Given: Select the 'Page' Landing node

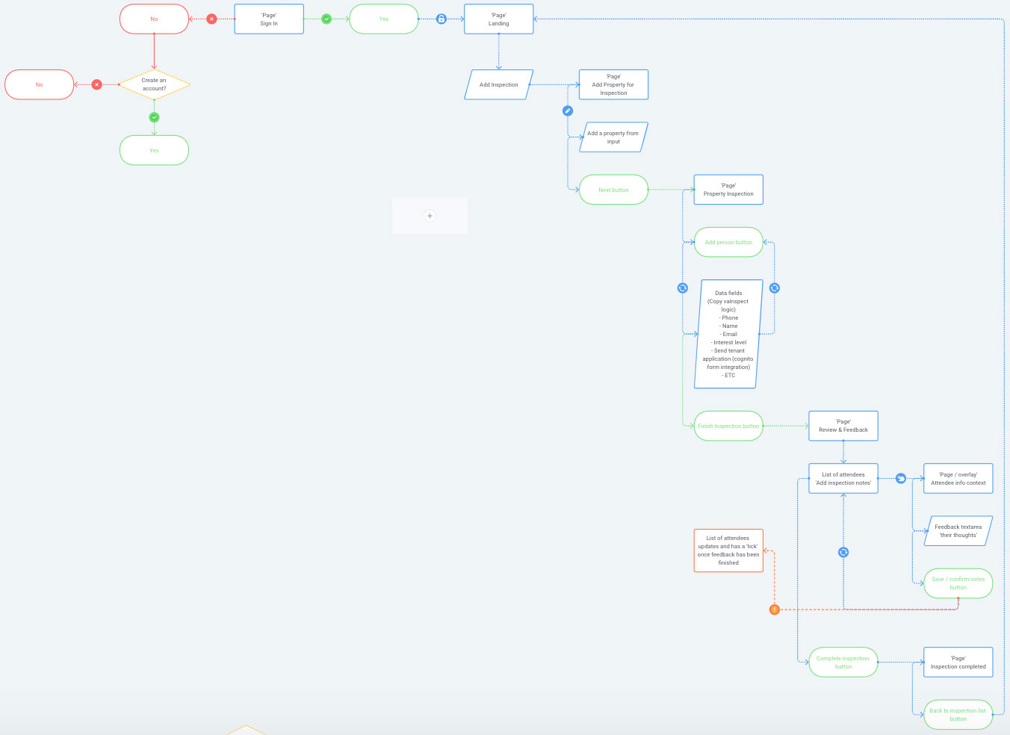Looking at the screenshot, I should pos(498,19).
